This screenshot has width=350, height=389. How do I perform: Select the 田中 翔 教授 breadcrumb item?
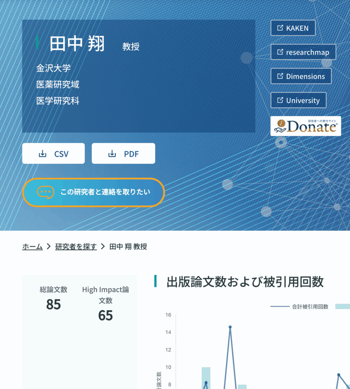point(128,247)
